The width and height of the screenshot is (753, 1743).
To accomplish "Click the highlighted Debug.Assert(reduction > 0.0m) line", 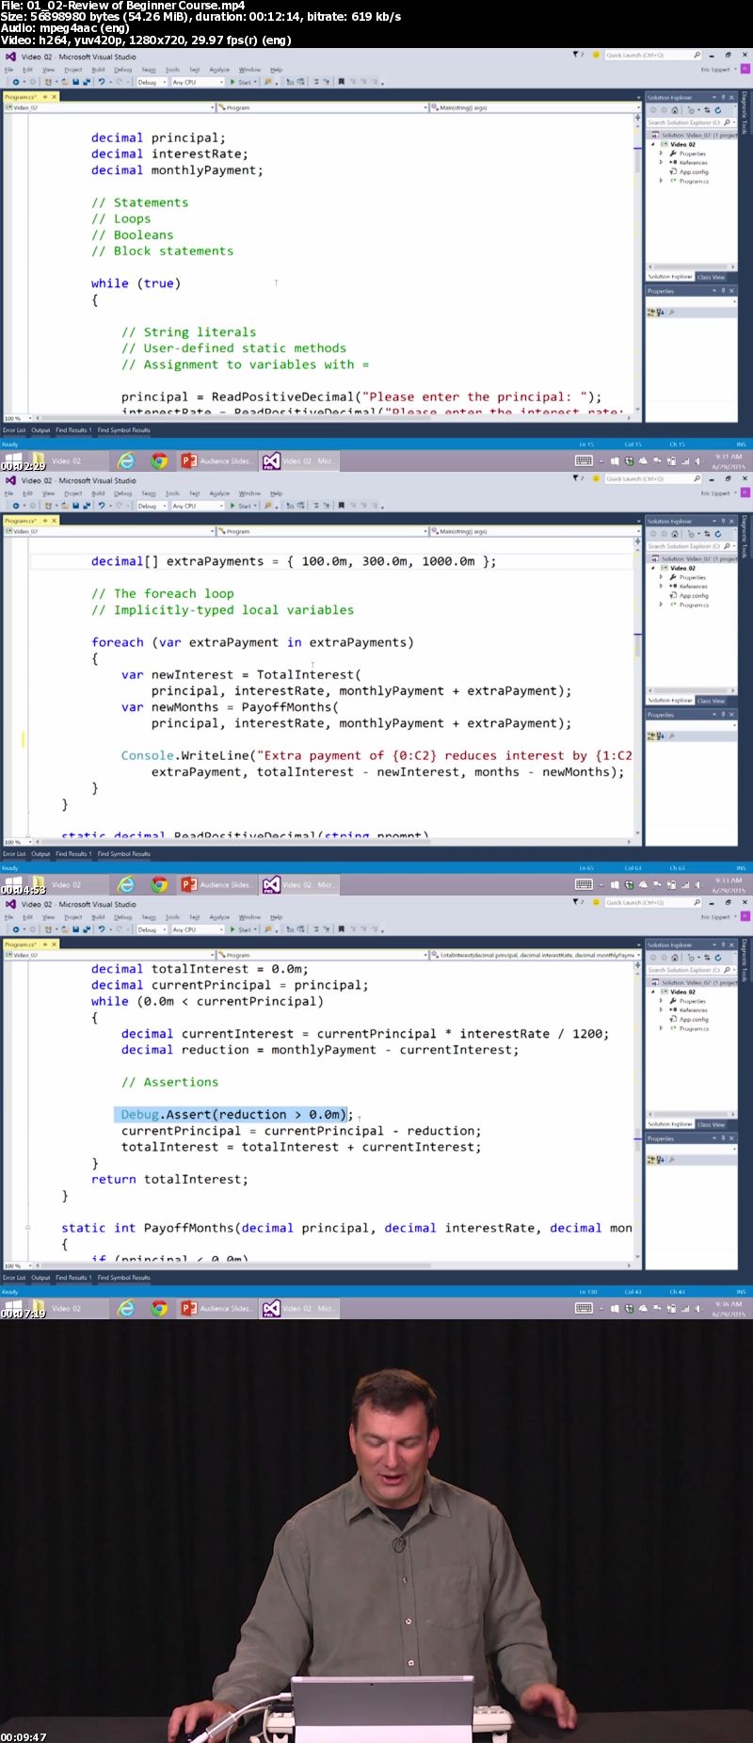I will [x=232, y=1115].
